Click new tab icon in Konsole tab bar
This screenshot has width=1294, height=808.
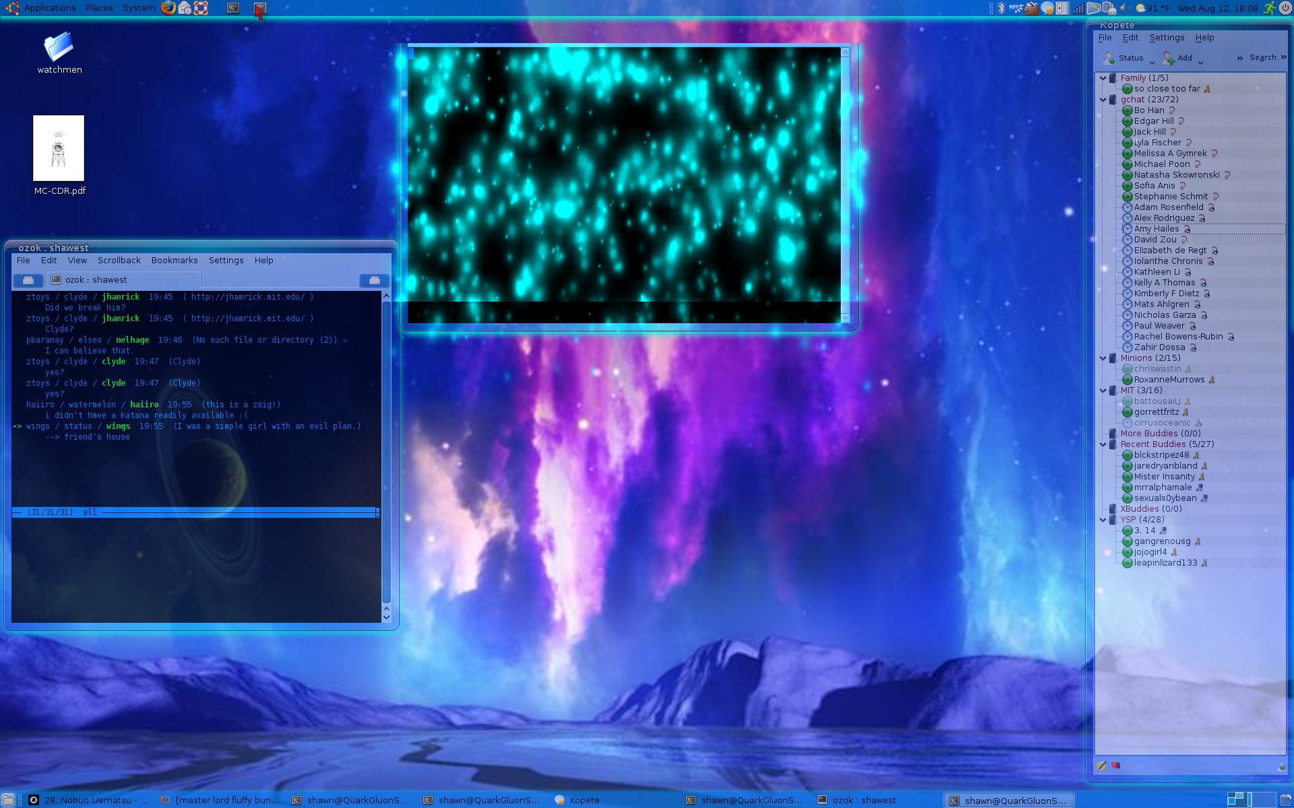click(x=28, y=280)
